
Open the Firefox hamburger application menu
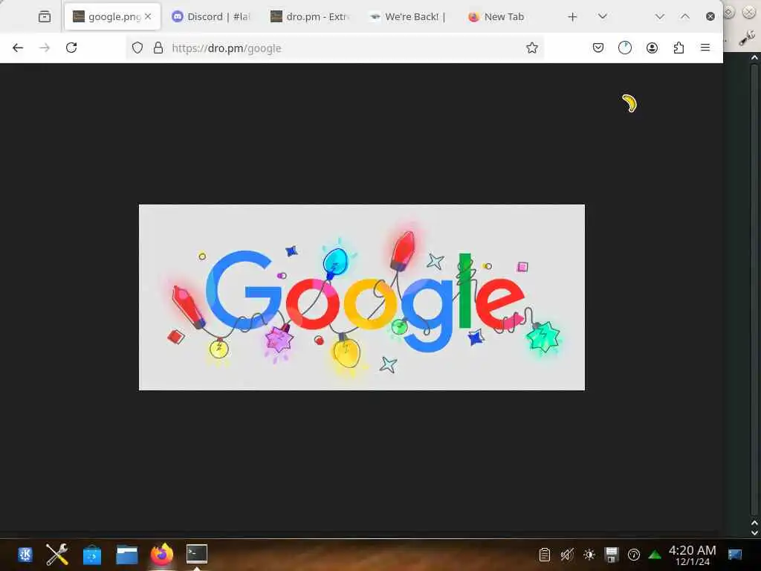click(705, 48)
